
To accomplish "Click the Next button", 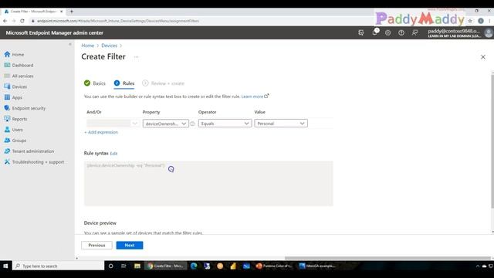I will tap(130, 246).
